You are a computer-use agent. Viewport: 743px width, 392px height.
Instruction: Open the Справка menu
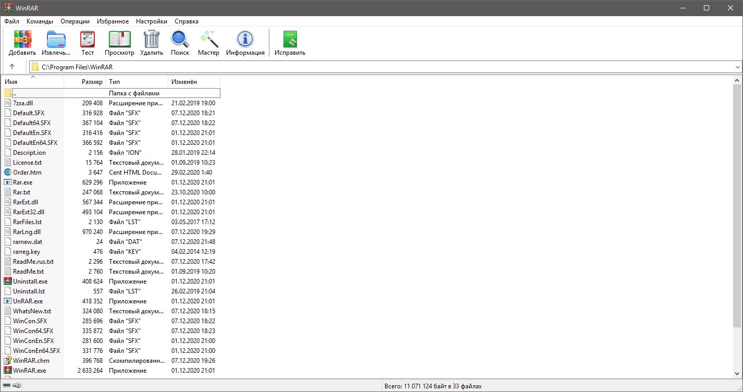pos(187,21)
